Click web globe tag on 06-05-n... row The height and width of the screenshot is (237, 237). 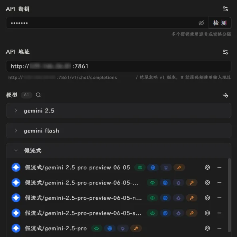[x=165, y=198]
